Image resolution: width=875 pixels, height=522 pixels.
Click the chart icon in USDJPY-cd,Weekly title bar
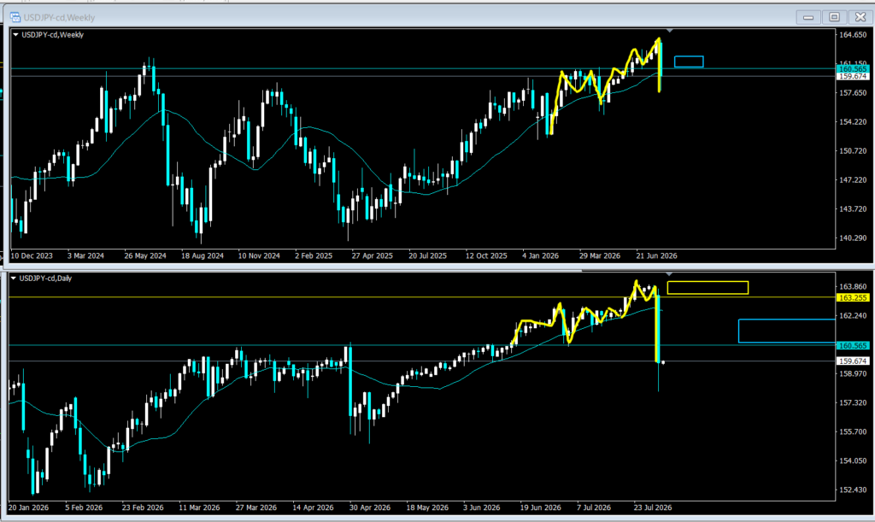[x=15, y=17]
